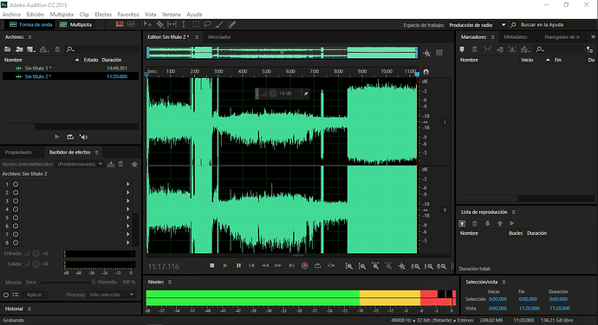Toggle spectral pitch display icon
The width and height of the screenshot is (598, 325).
131,24
